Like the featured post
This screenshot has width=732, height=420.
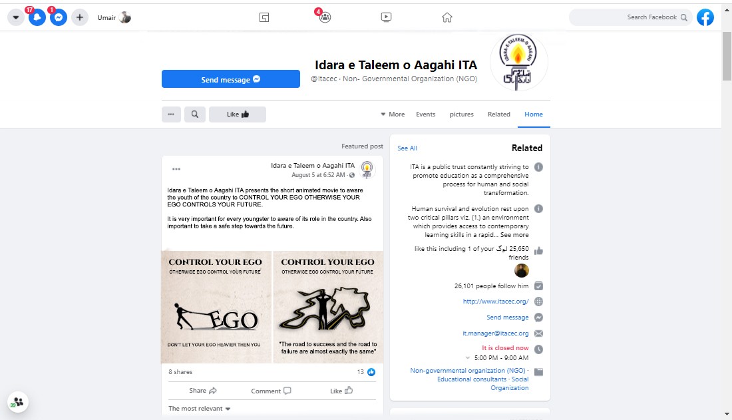[x=341, y=391]
